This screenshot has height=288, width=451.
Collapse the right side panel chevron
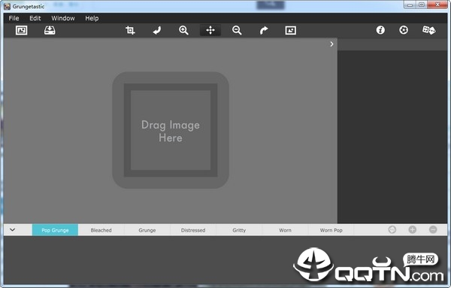331,44
